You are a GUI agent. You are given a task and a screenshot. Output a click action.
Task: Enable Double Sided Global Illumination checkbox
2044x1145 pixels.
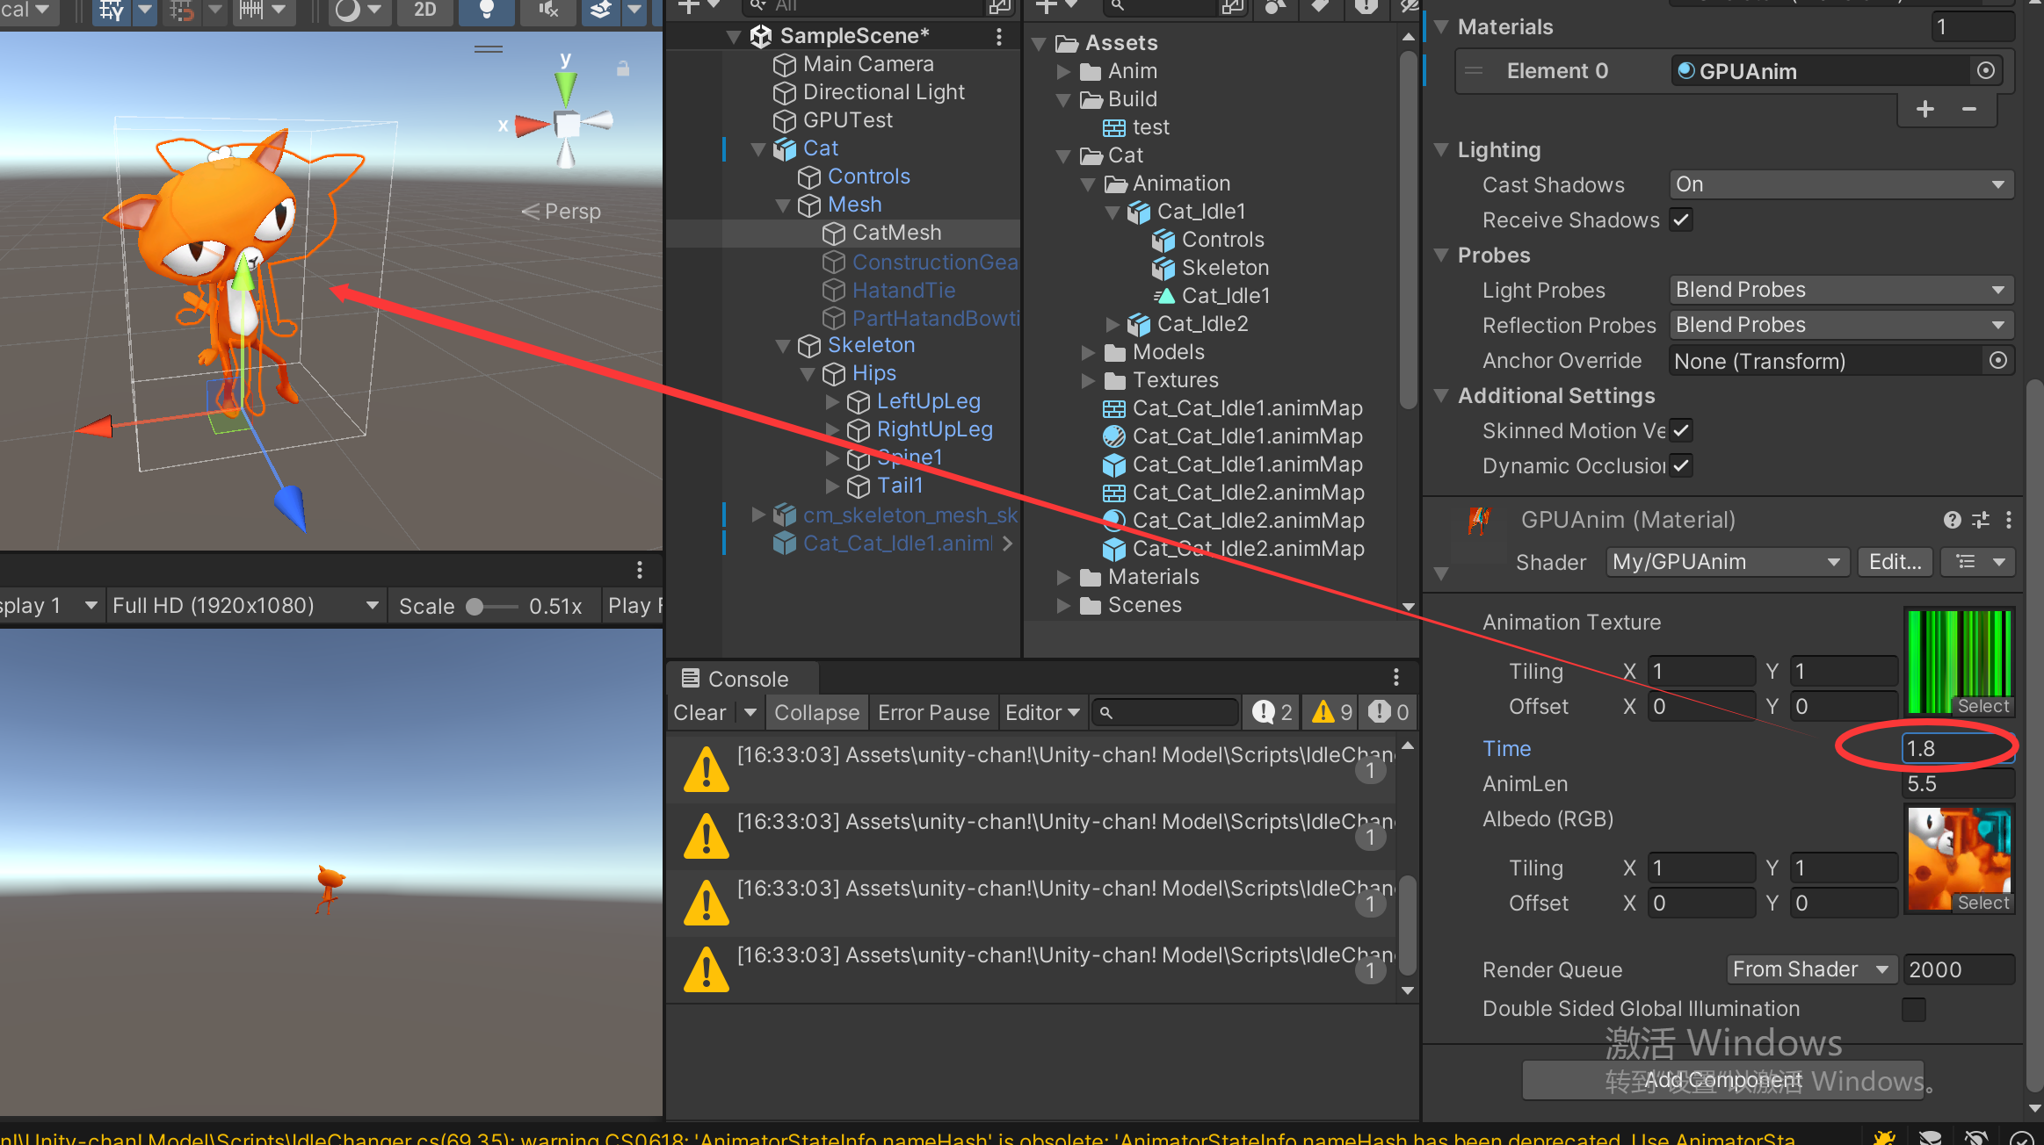click(1913, 1010)
